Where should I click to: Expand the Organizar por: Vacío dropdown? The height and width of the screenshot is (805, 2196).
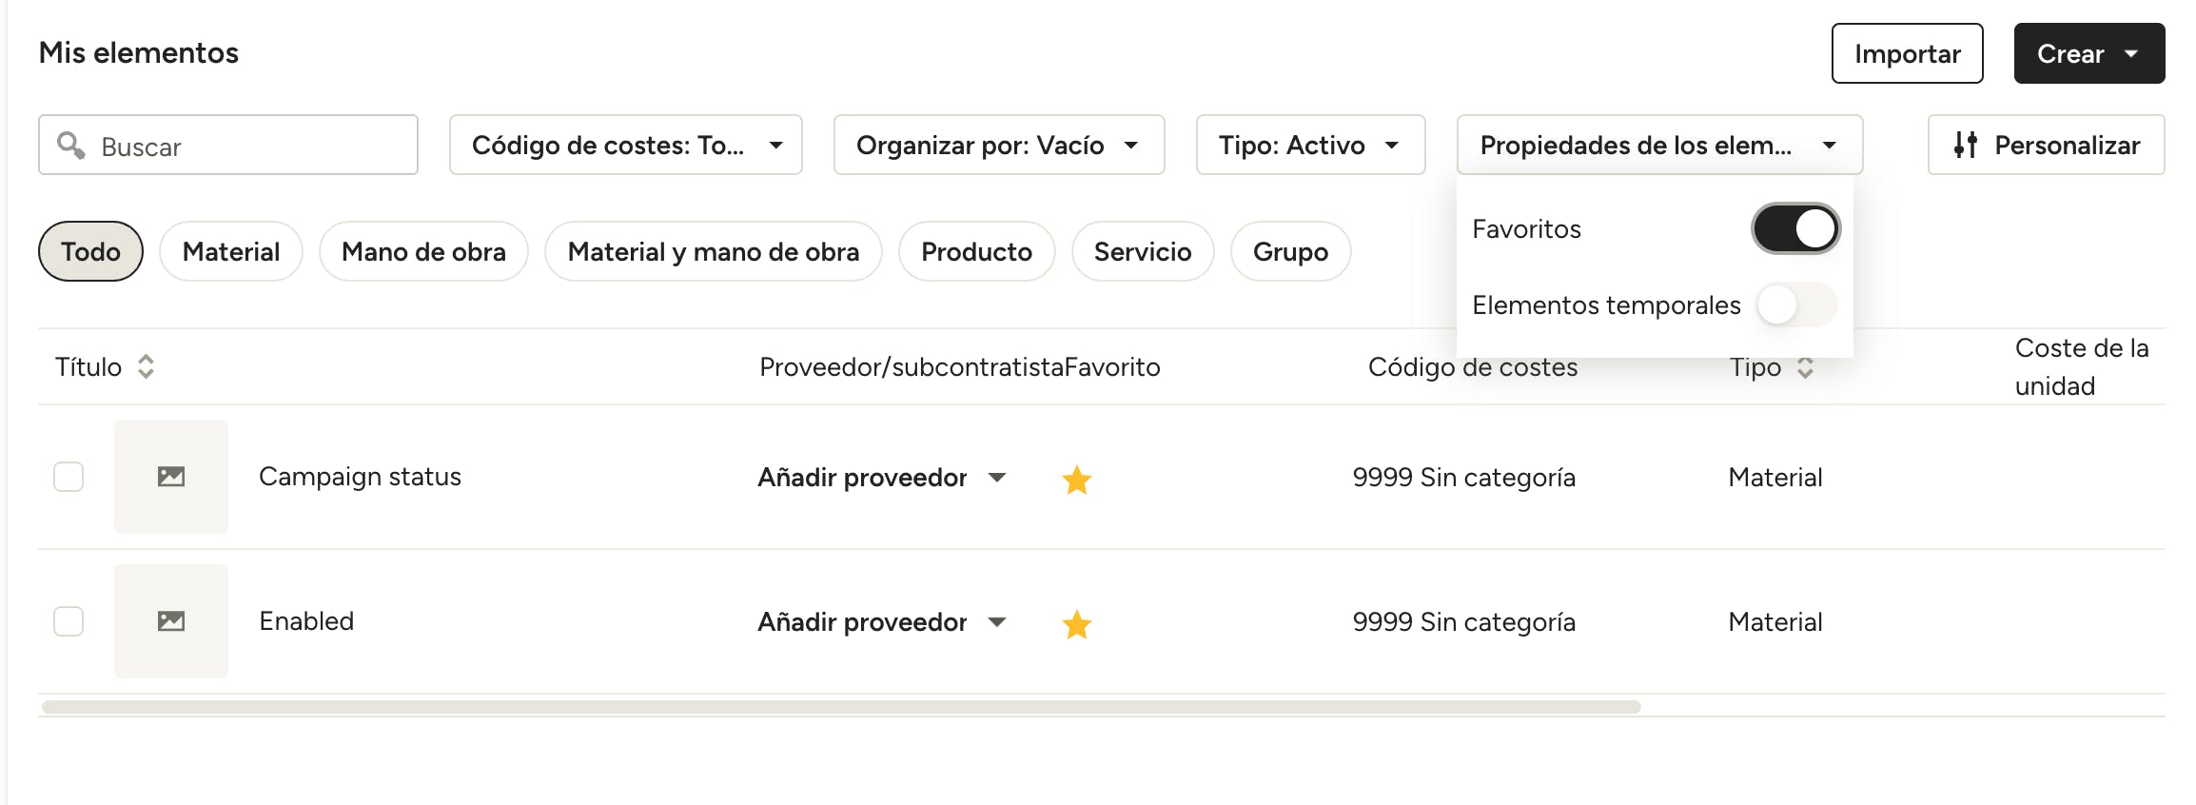tap(999, 145)
